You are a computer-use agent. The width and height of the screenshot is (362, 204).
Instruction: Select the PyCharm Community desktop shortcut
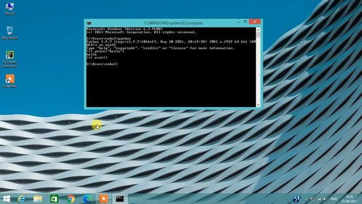tap(10, 59)
